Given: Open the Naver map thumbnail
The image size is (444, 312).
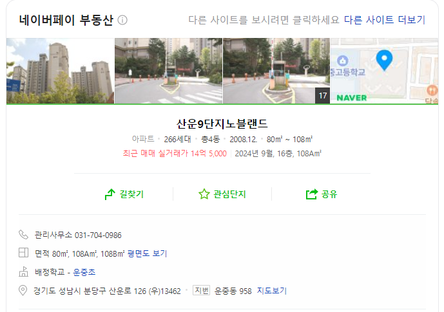Looking at the screenshot, I should coord(385,71).
